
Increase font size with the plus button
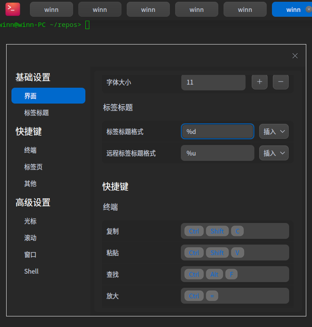(260, 82)
